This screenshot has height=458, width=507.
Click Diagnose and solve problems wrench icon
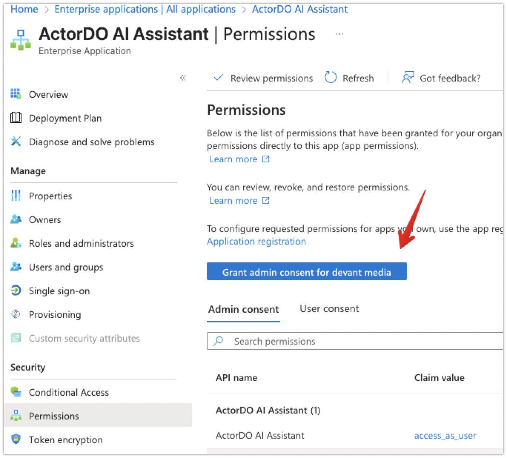pos(16,142)
